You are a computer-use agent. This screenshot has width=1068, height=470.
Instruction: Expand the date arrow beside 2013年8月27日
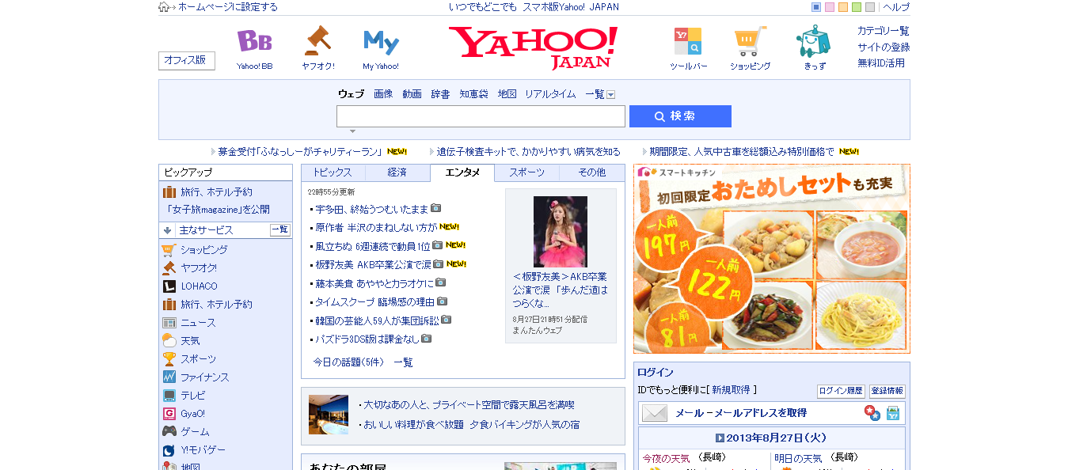click(x=720, y=438)
